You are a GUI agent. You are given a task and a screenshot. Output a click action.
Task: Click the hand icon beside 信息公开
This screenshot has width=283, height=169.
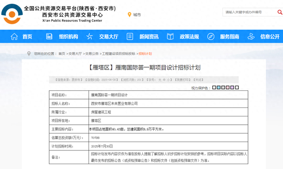click(251, 36)
